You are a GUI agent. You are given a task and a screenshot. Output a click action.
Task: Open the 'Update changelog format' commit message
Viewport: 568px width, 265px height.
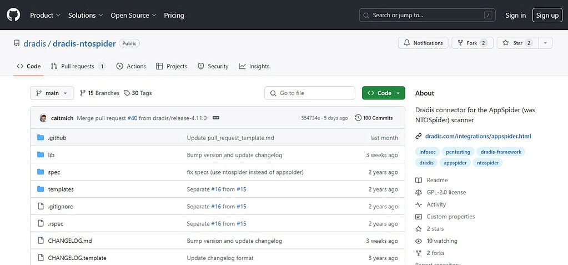tap(220, 258)
